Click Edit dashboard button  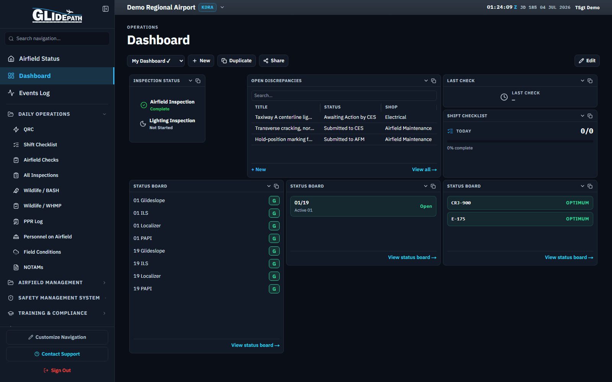coord(587,61)
